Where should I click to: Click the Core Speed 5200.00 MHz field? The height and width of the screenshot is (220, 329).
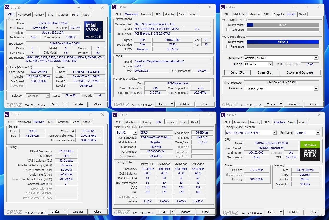tap(39, 72)
